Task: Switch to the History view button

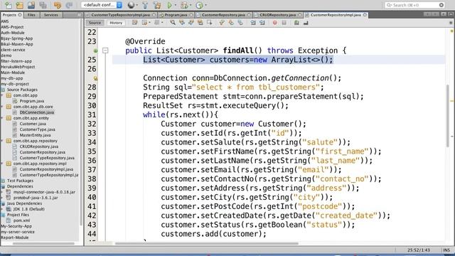Action: [x=116, y=23]
